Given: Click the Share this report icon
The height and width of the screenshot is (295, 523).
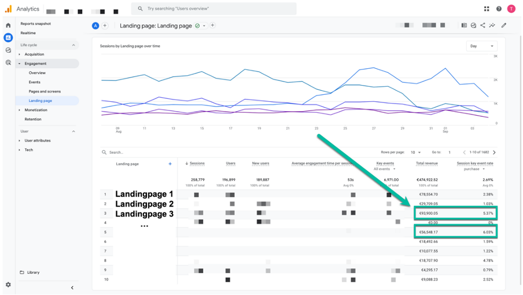Looking at the screenshot, I should pyautogui.click(x=483, y=25).
